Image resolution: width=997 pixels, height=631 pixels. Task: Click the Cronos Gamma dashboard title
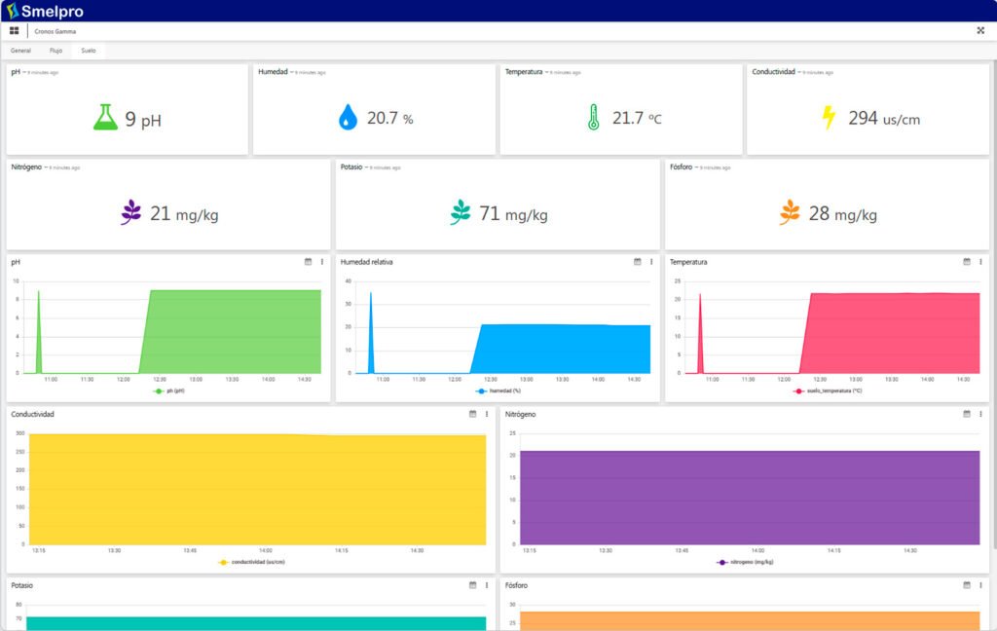click(x=55, y=31)
